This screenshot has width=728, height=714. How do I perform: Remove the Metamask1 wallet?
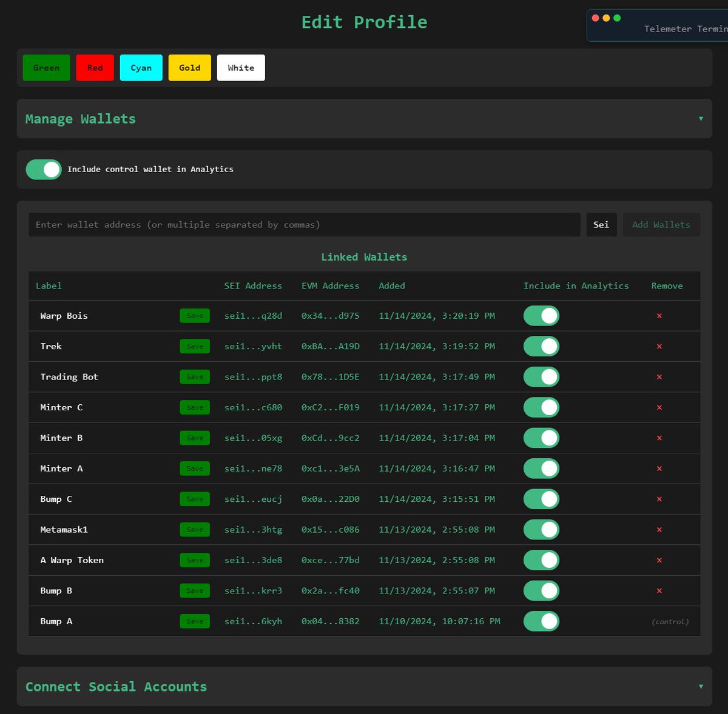point(659,530)
